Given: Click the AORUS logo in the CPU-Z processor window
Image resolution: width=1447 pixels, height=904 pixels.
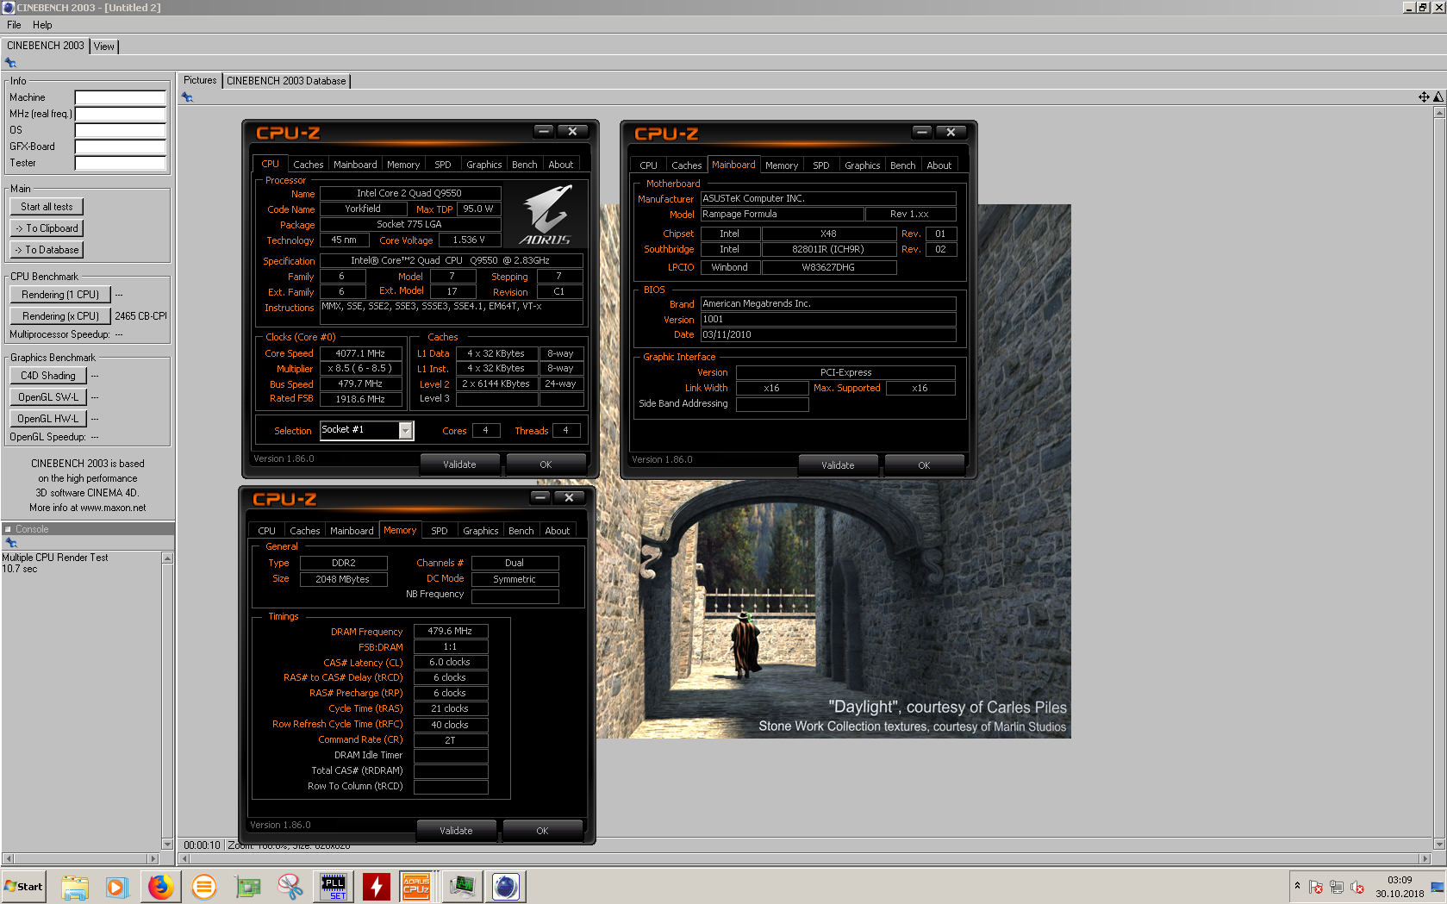Looking at the screenshot, I should point(546,215).
